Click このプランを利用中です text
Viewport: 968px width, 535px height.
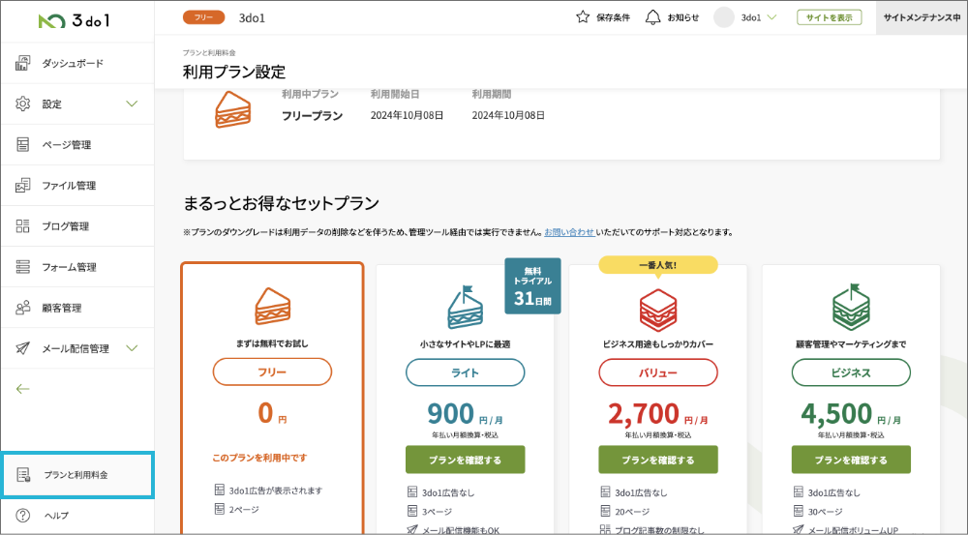click(x=259, y=458)
